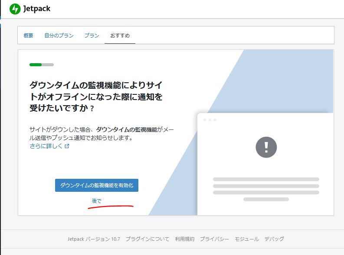Click the three window dots in the illustration

click(209, 120)
